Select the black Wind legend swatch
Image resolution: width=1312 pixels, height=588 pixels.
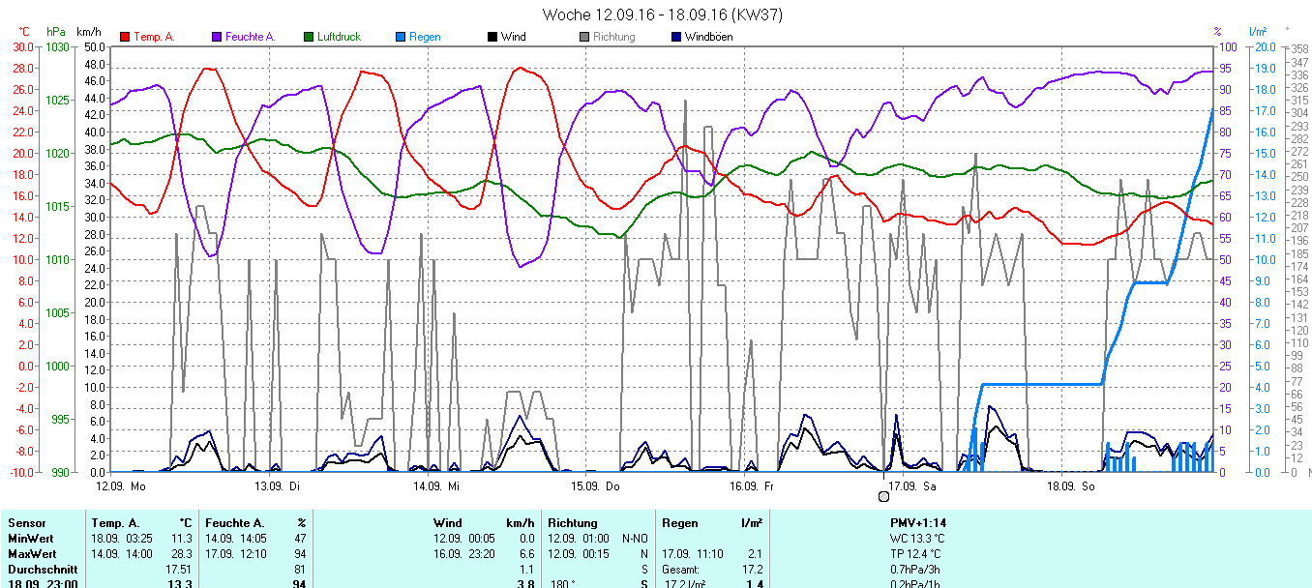(492, 37)
